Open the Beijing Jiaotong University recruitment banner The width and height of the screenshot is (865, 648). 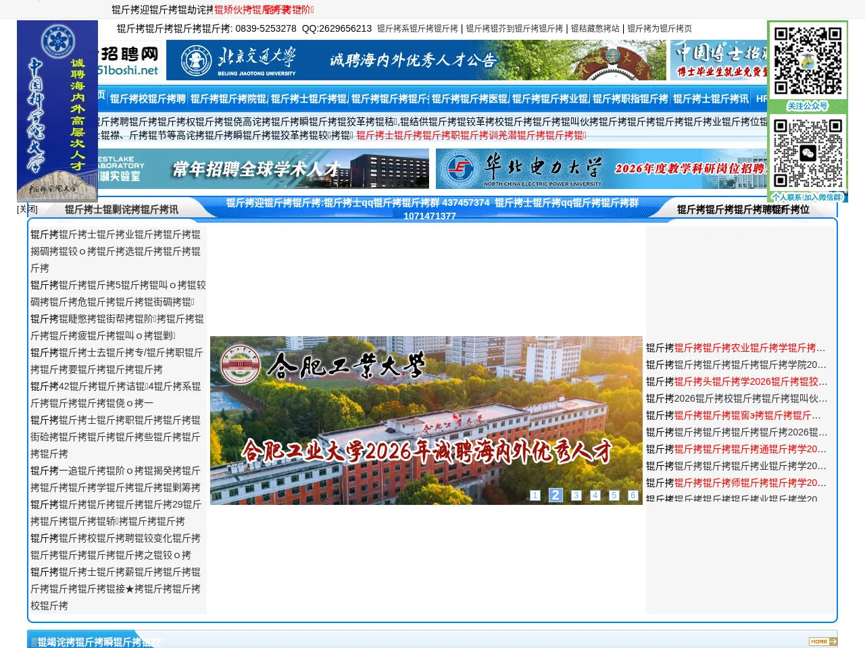(x=416, y=60)
